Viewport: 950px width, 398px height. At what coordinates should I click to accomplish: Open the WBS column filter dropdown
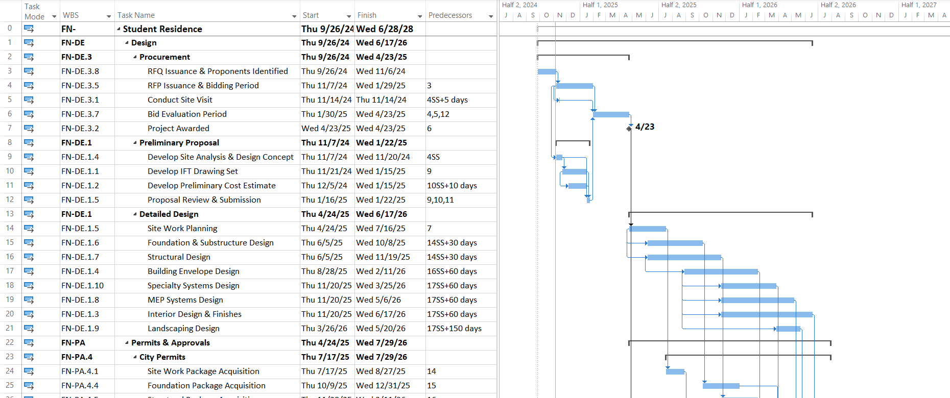108,16
